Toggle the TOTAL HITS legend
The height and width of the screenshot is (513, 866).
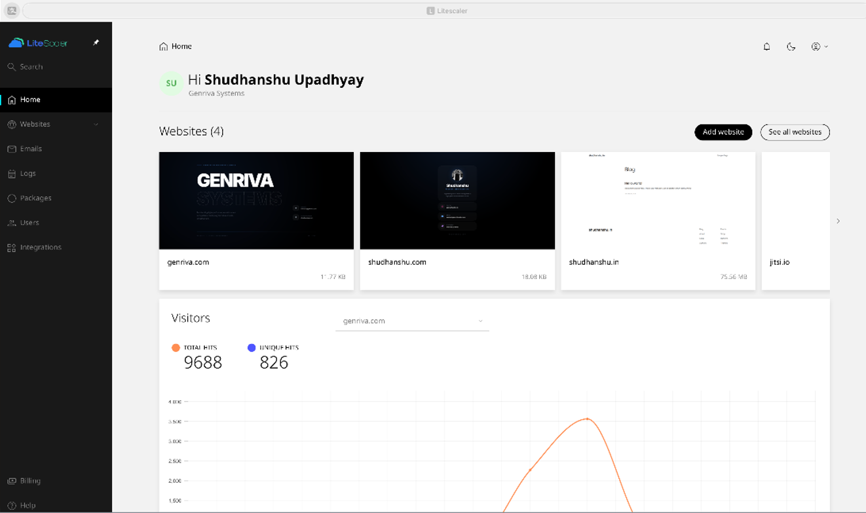pos(197,347)
